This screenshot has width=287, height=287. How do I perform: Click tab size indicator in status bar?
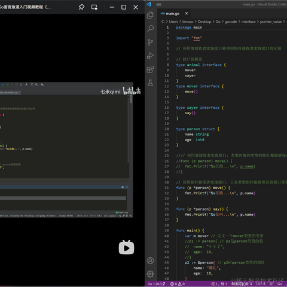[242, 284]
